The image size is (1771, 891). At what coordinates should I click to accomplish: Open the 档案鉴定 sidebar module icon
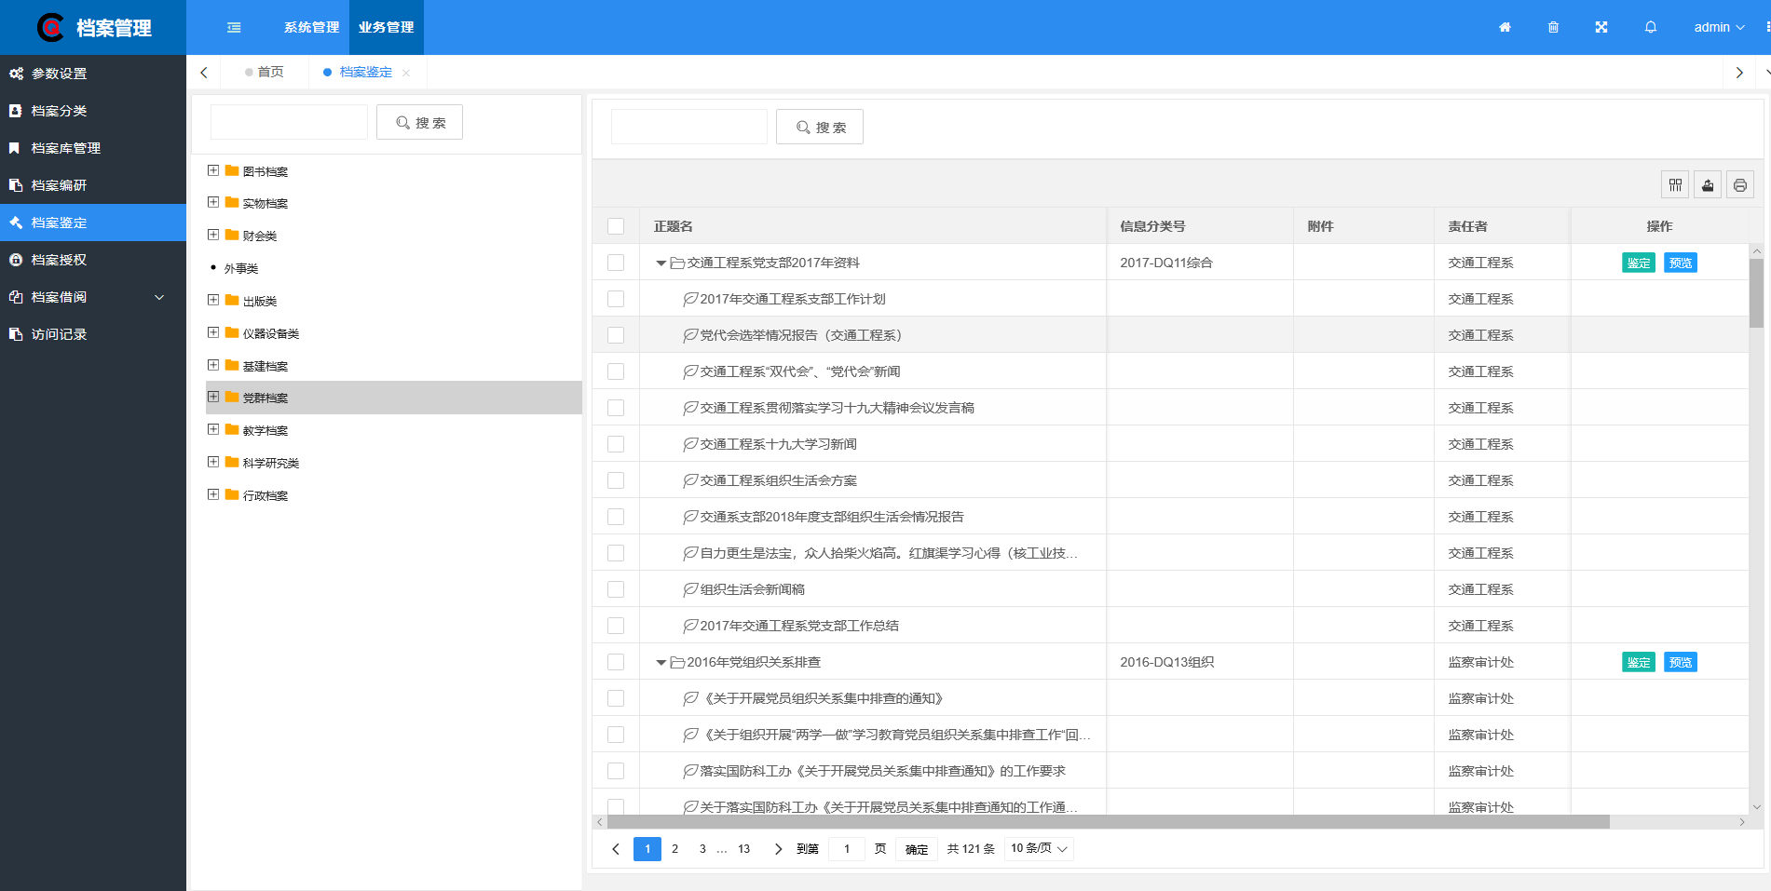pos(15,223)
